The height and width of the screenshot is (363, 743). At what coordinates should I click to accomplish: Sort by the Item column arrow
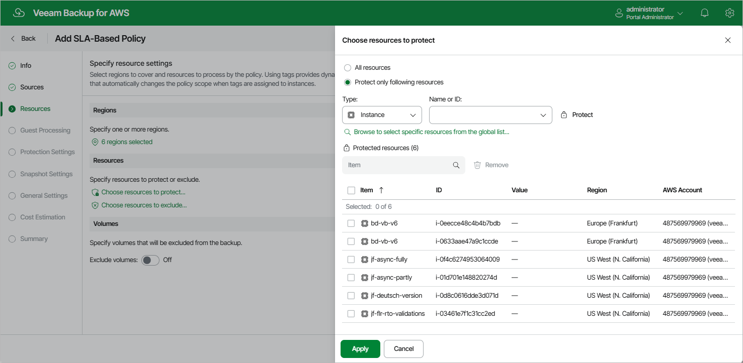381,190
